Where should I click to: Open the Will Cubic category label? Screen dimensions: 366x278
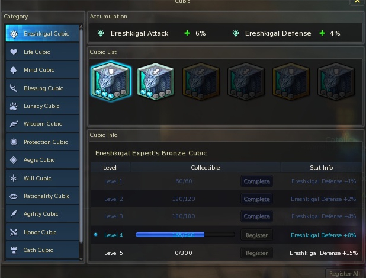(37, 178)
